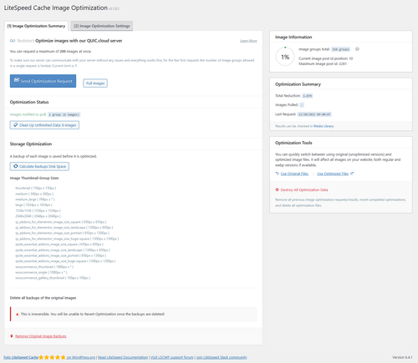Click the Pull Images button
Image resolution: width=418 pixels, height=363 pixels.
click(x=95, y=83)
